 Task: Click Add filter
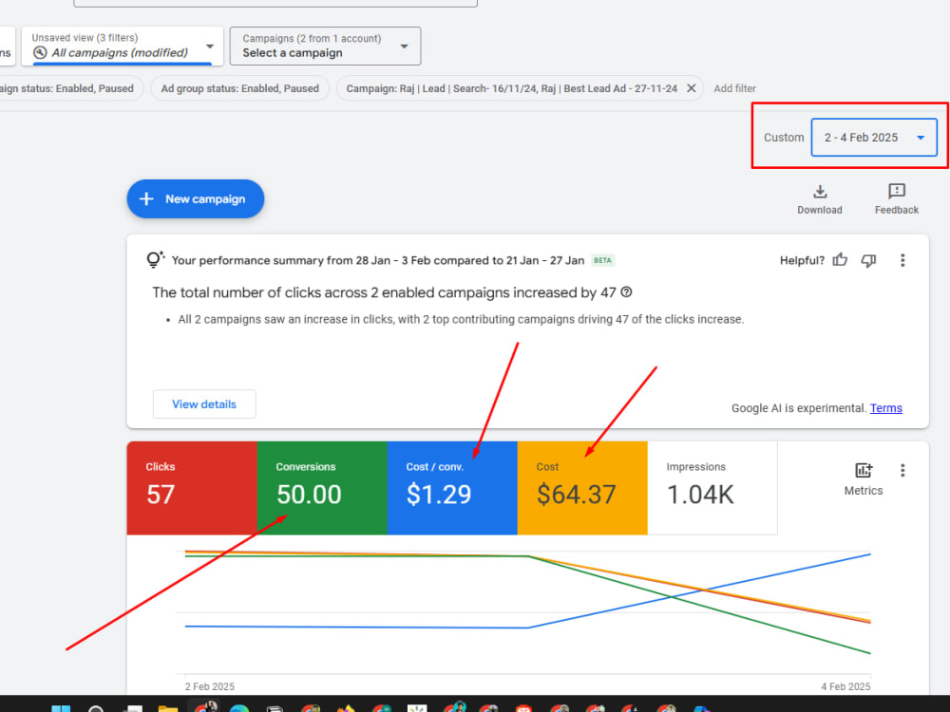tap(734, 88)
